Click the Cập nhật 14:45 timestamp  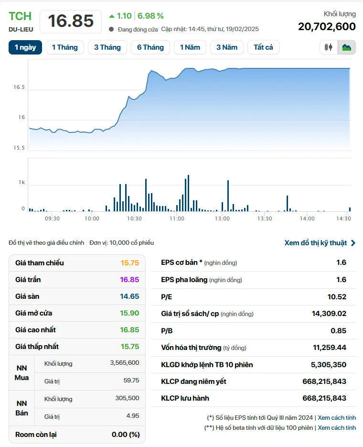tap(210, 29)
